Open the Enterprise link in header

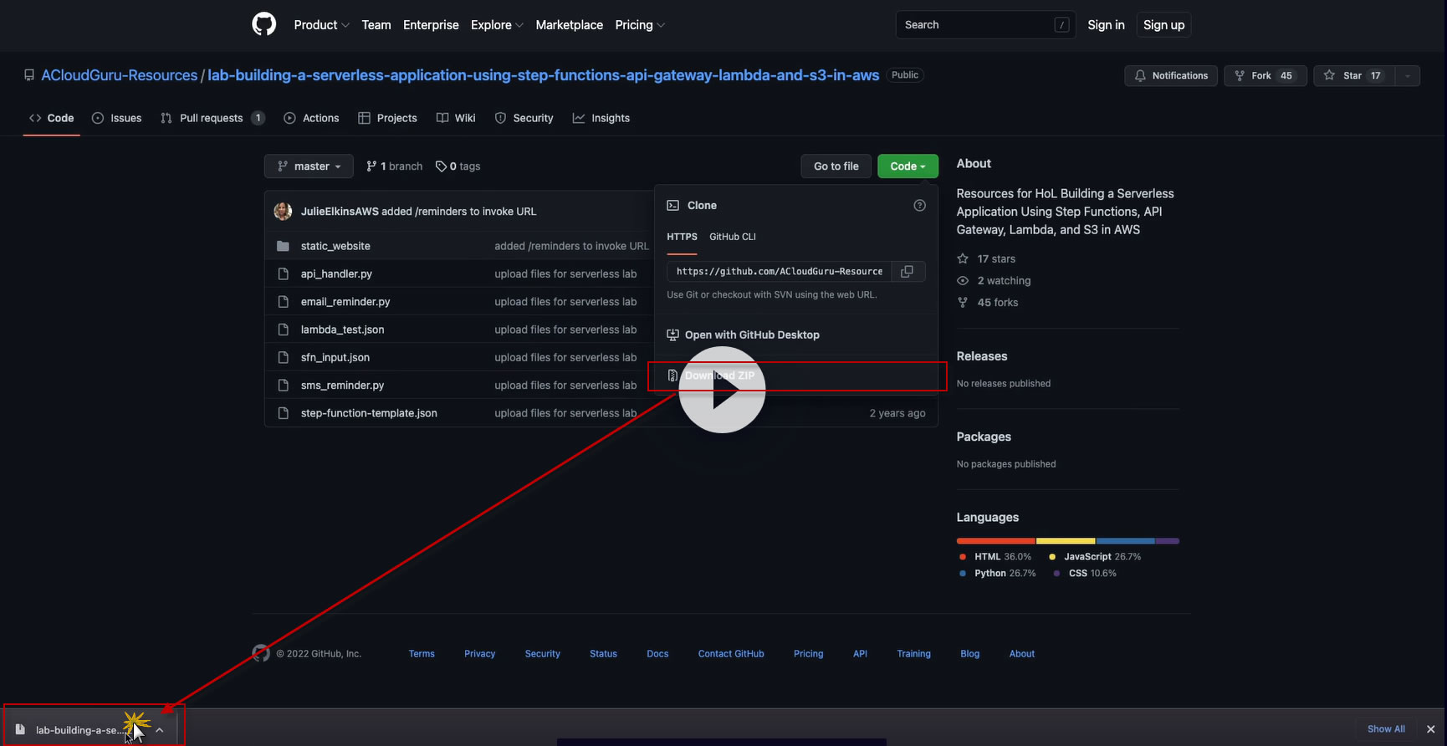431,25
